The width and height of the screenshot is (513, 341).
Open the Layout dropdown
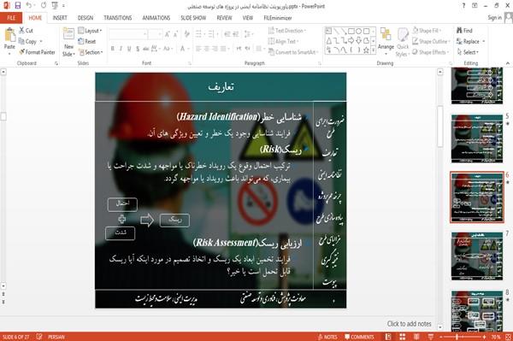(90, 31)
